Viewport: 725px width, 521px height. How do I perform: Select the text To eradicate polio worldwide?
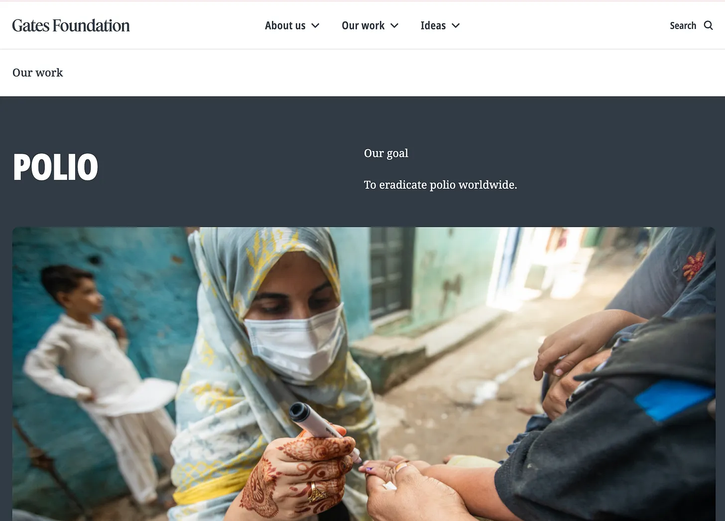440,185
